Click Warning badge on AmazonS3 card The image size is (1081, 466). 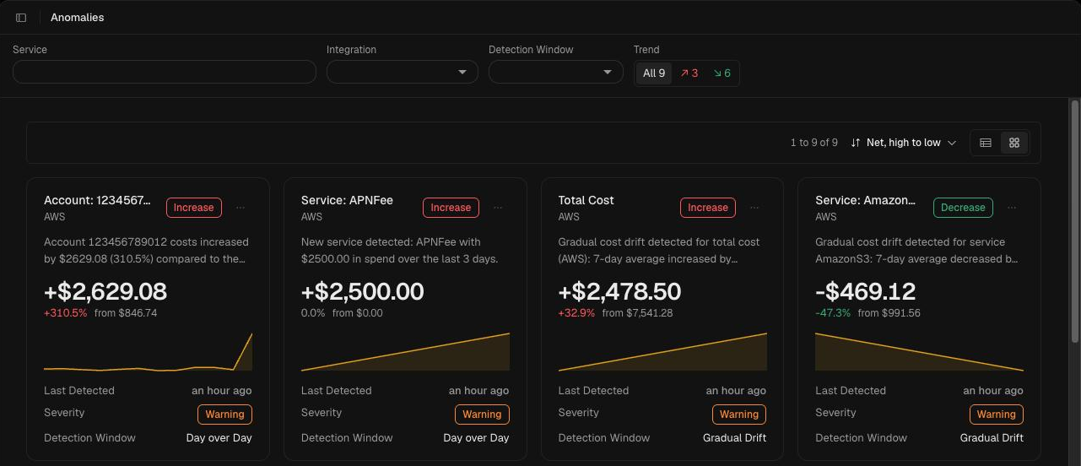click(997, 415)
